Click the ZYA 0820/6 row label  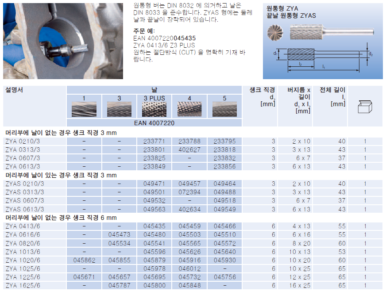(x=23, y=244)
